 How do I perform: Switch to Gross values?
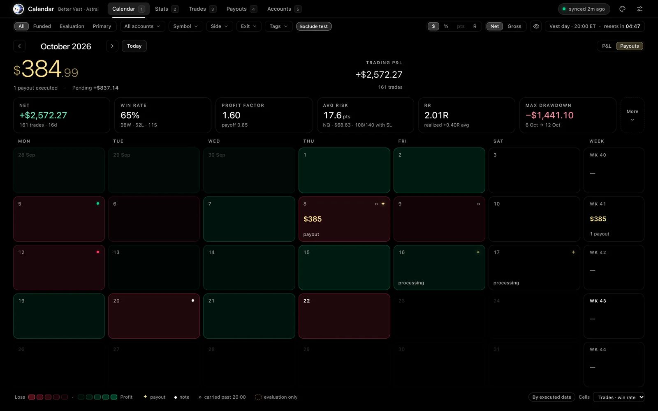(514, 26)
